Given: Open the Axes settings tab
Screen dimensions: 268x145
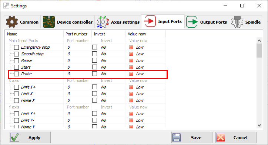Looking at the screenshot, I should [x=118, y=22].
